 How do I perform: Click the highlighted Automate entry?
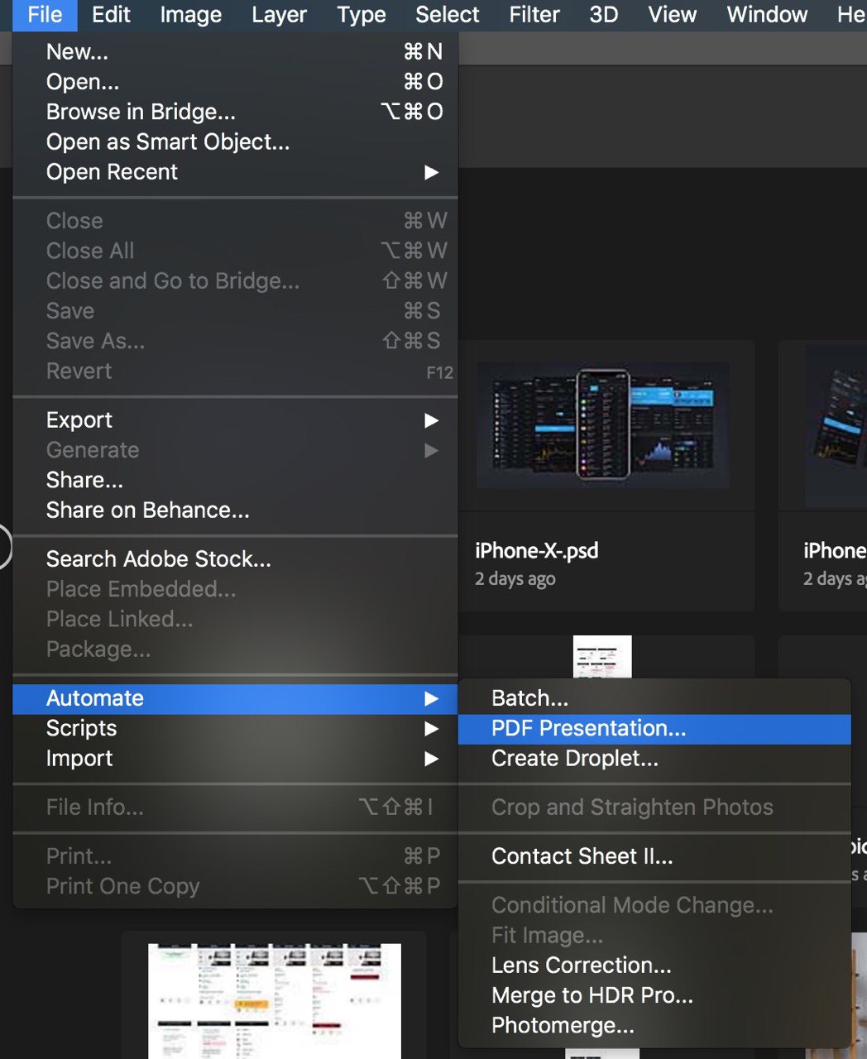coord(236,699)
